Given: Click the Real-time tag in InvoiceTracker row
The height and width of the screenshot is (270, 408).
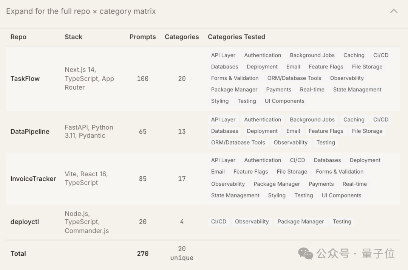Looking at the screenshot, I should coord(354,184).
